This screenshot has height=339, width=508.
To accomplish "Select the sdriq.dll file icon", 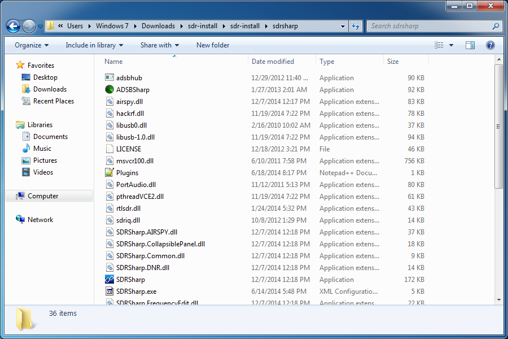I will [110, 220].
